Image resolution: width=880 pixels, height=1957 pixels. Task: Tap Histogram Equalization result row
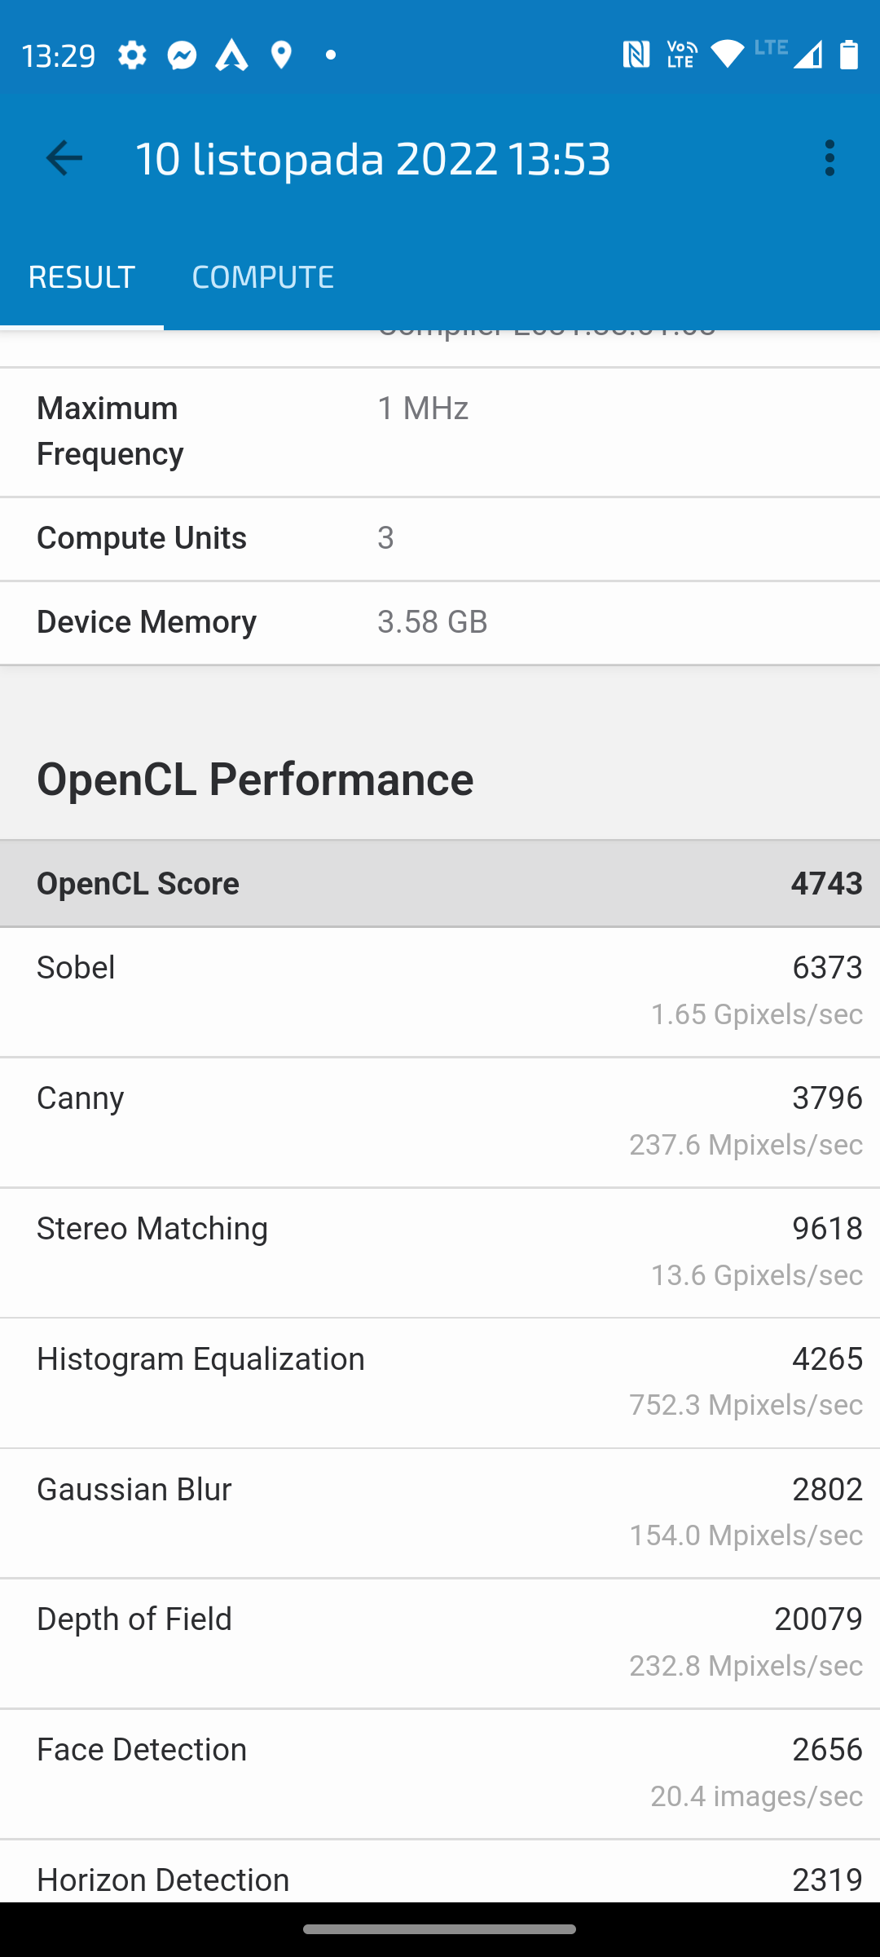click(x=440, y=1383)
